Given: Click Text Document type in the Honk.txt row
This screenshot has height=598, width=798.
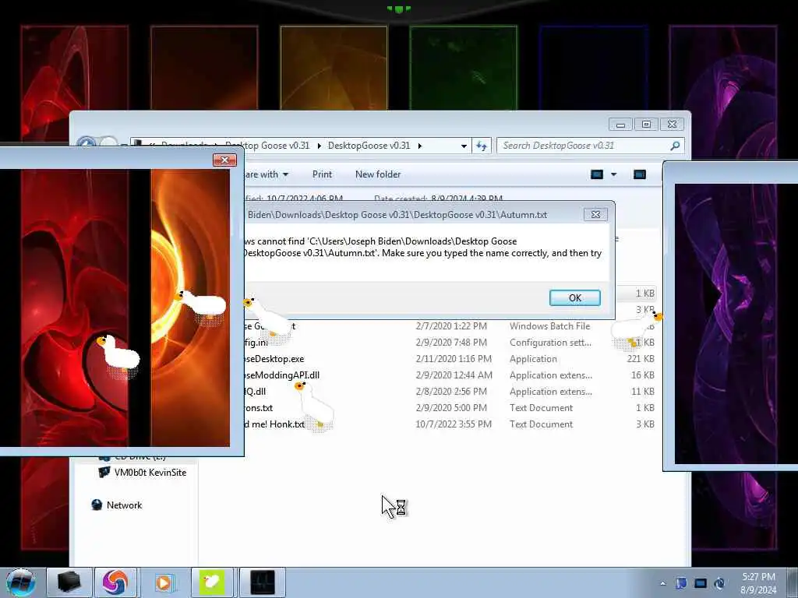Looking at the screenshot, I should (541, 424).
